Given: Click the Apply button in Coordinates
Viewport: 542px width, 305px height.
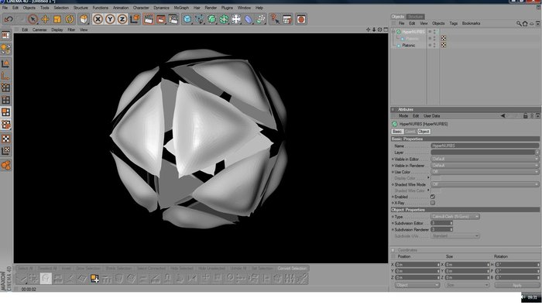Looking at the screenshot, I should [516, 286].
